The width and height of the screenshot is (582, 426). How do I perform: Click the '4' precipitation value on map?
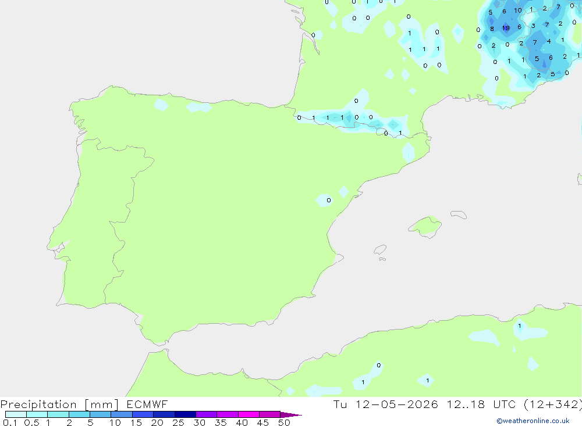(x=549, y=41)
